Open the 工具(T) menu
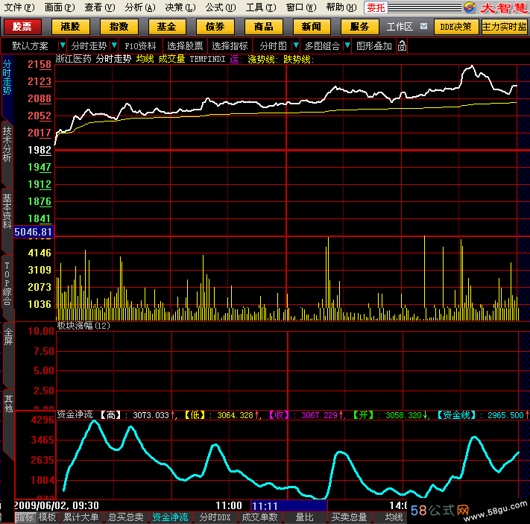 click(x=259, y=7)
